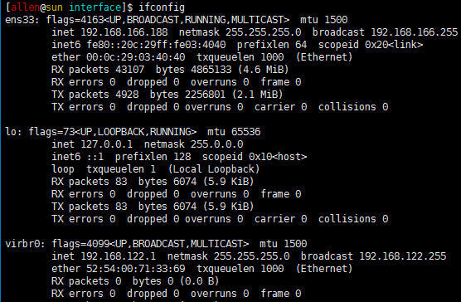Click the inet6 address fe80::20c:29ff:fe03:4040
The image size is (461, 302).
click(x=156, y=45)
